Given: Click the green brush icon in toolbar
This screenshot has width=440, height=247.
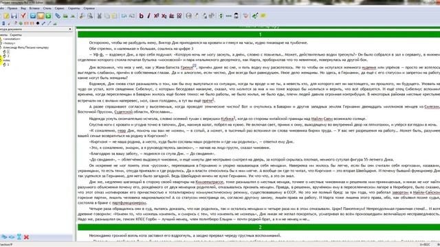Looking at the screenshot, I should tap(255, 16).
